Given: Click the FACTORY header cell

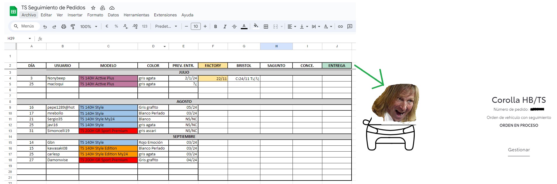Looking at the screenshot, I should [x=213, y=65].
